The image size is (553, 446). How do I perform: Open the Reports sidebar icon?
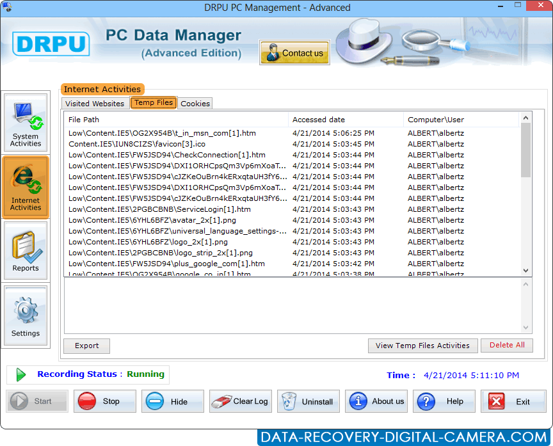click(x=26, y=251)
